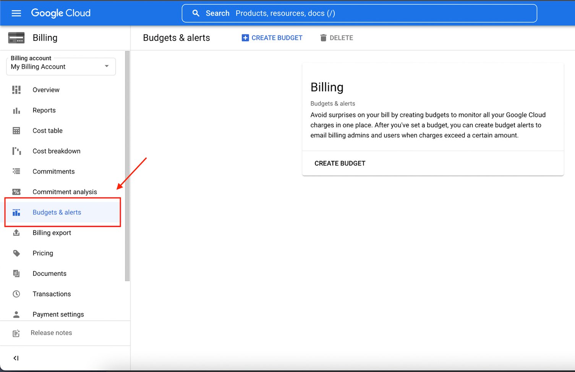Click CREATE BUDGET in the toolbar
Screen dimensions: 575x372
[272, 37]
